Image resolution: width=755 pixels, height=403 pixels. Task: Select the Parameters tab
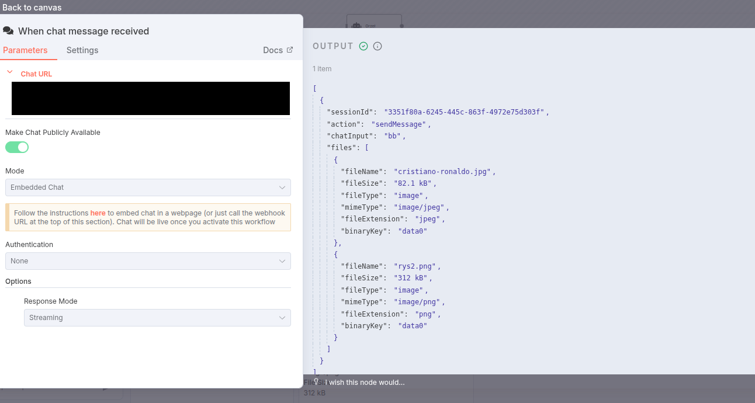click(x=25, y=50)
